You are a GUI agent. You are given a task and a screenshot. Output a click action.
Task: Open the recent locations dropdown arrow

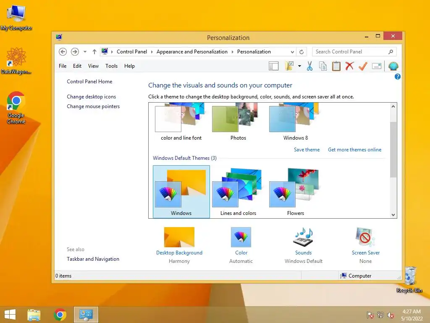pyautogui.click(x=85, y=52)
